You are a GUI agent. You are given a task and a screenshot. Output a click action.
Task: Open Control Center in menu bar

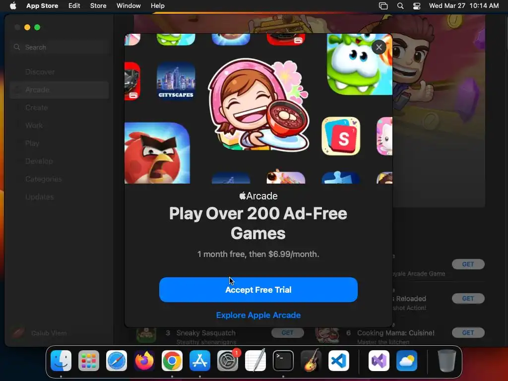pyautogui.click(x=417, y=6)
